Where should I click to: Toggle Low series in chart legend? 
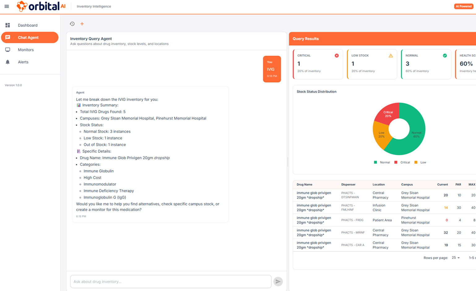pyautogui.click(x=420, y=162)
